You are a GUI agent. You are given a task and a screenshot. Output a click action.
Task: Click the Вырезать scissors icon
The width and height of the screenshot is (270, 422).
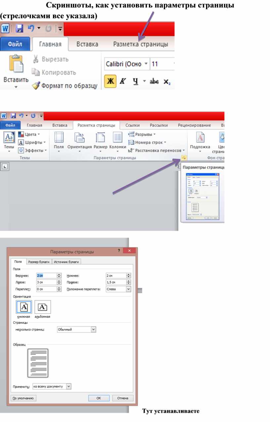[36, 59]
